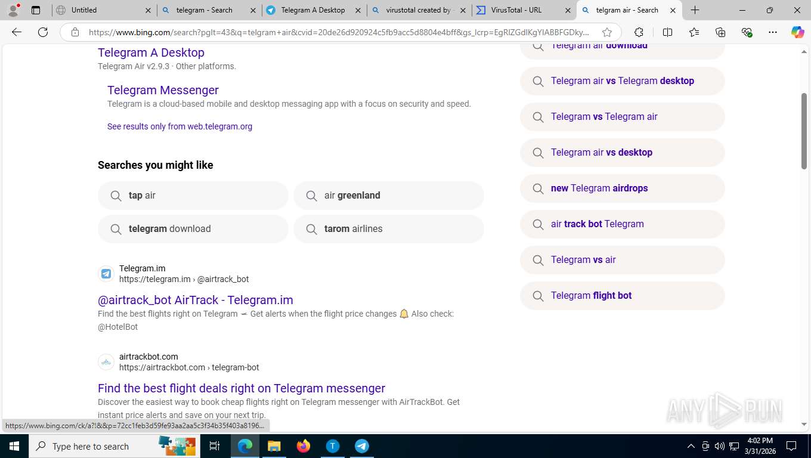This screenshot has height=458, width=811.
Task: Open the Telegram app on taskbar
Action: [x=362, y=446]
